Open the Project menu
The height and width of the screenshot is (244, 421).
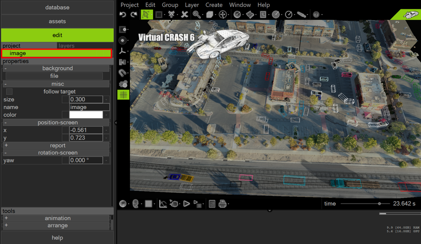129,5
